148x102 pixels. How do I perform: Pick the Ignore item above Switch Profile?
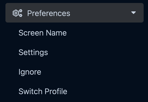[30, 72]
